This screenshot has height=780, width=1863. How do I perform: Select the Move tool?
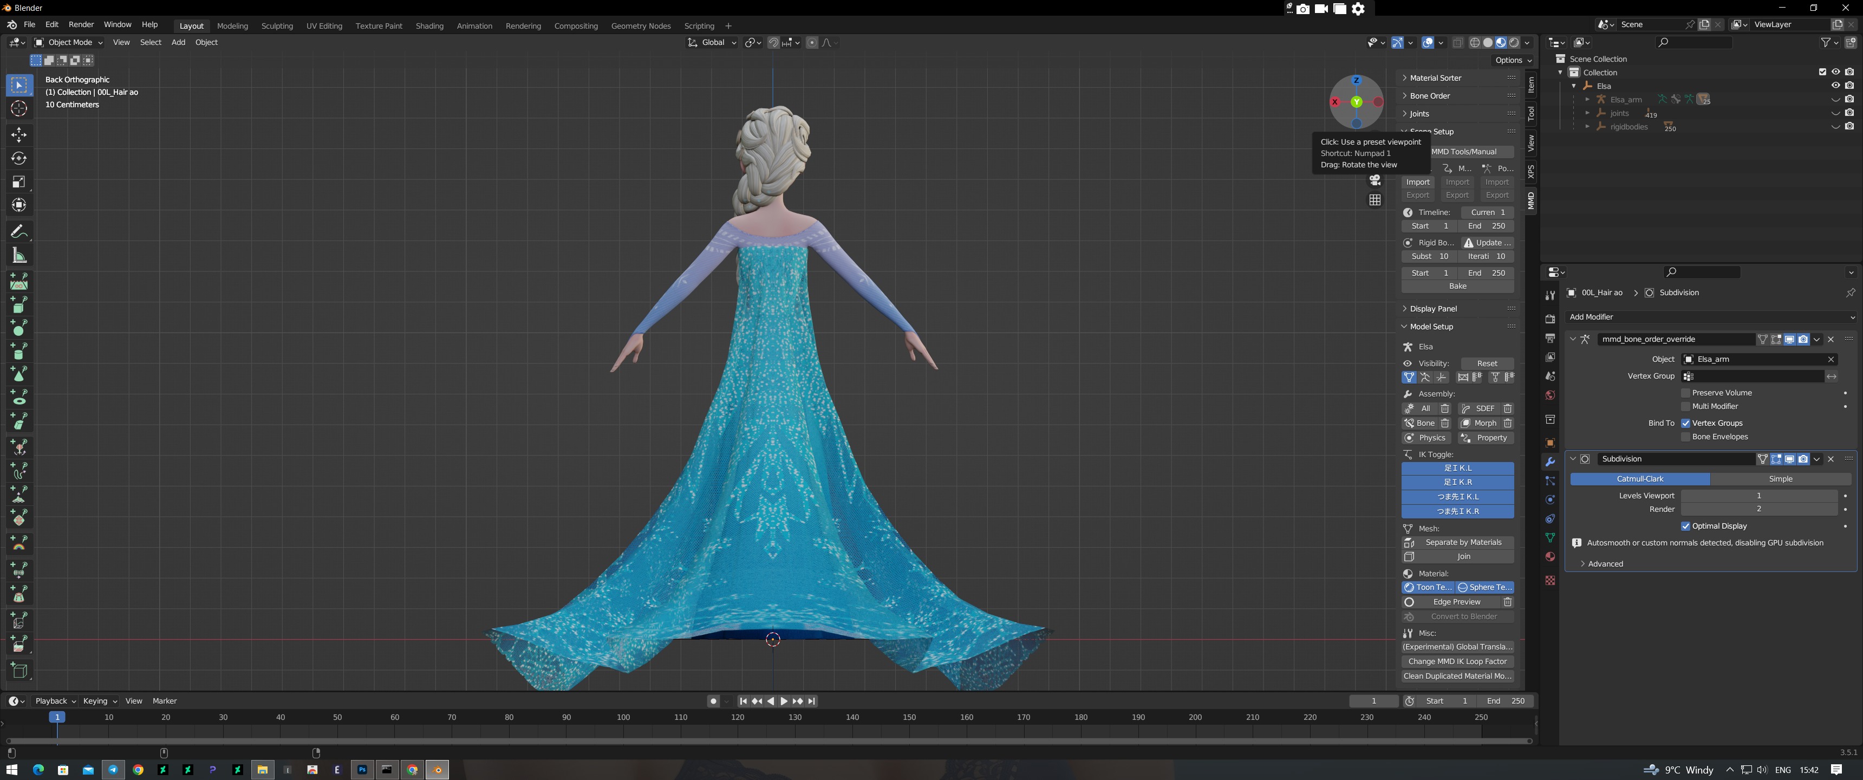[x=19, y=134]
